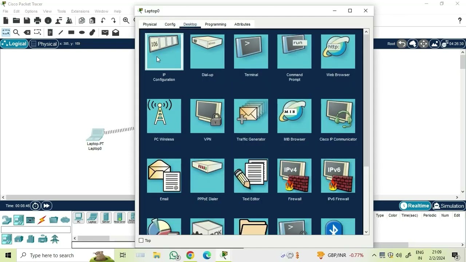Launch the Web Browser app

(x=338, y=52)
